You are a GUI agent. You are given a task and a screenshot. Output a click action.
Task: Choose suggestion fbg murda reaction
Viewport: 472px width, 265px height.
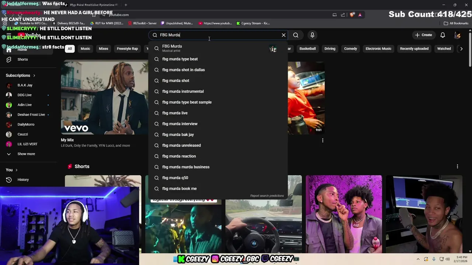click(x=218, y=156)
